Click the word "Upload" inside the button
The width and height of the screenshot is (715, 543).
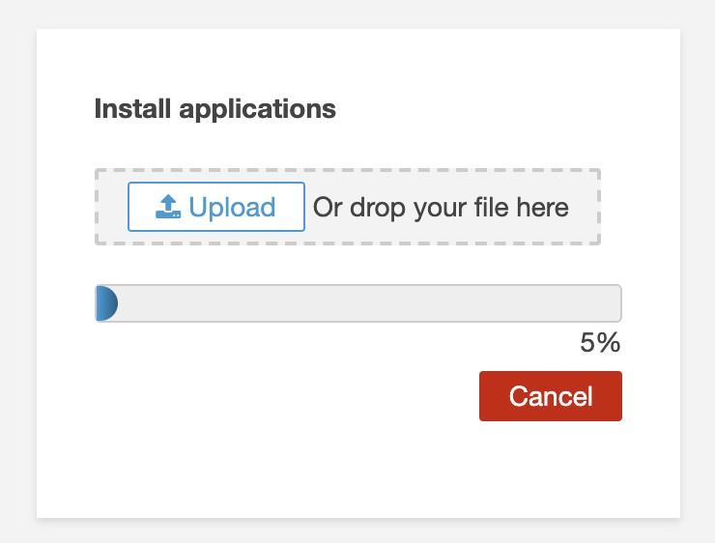point(232,207)
